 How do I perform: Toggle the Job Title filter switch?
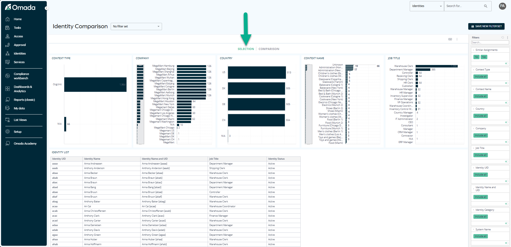[x=507, y=162]
